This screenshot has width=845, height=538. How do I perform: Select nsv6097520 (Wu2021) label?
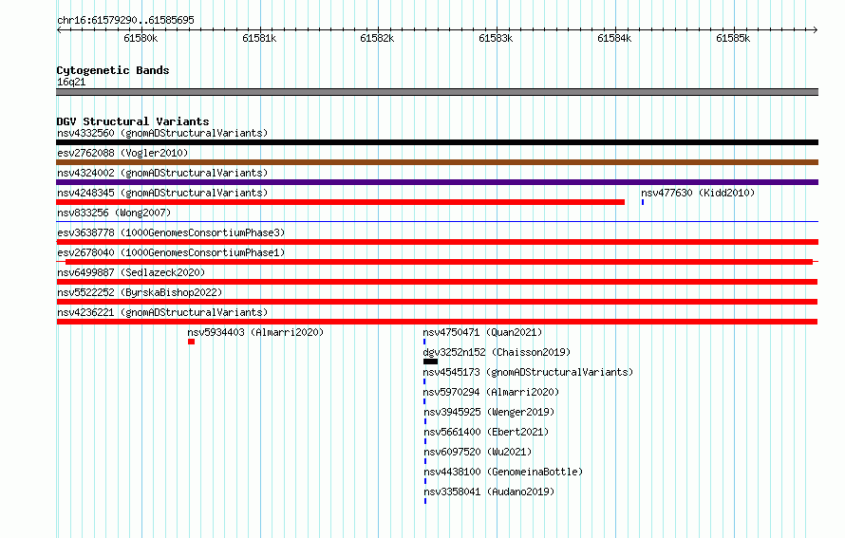tap(478, 452)
